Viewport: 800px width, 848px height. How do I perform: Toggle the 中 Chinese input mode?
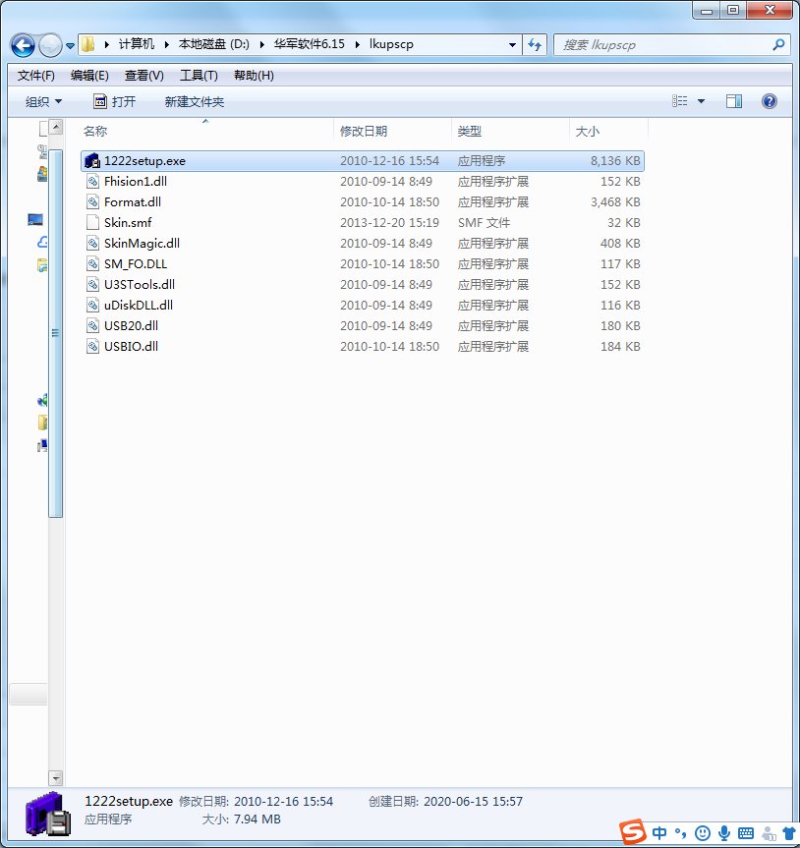658,833
